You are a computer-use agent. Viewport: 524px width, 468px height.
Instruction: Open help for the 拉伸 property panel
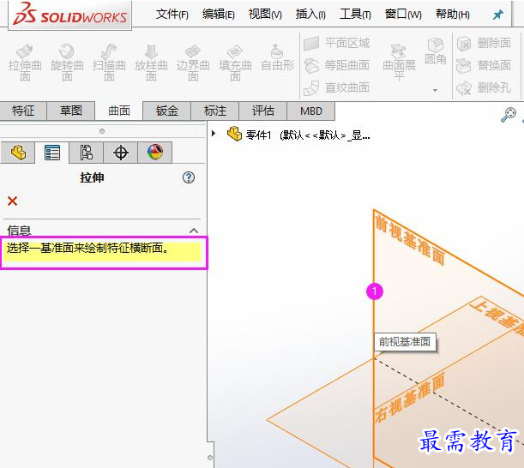189,177
